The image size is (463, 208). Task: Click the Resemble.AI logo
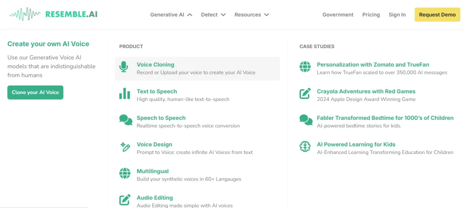coord(53,14)
